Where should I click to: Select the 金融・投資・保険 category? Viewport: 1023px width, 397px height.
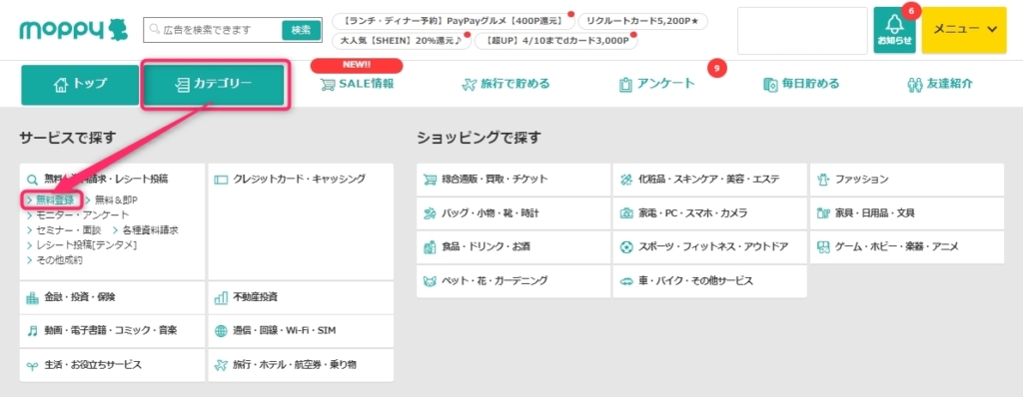(112, 297)
